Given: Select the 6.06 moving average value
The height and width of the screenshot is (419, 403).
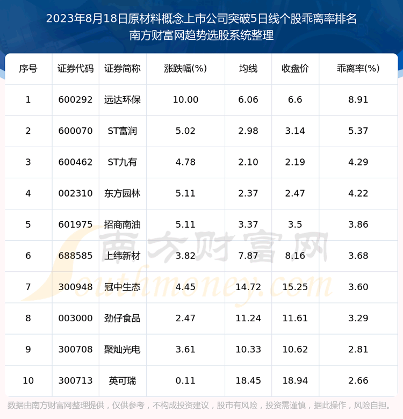Looking at the screenshot, I should [248, 100].
